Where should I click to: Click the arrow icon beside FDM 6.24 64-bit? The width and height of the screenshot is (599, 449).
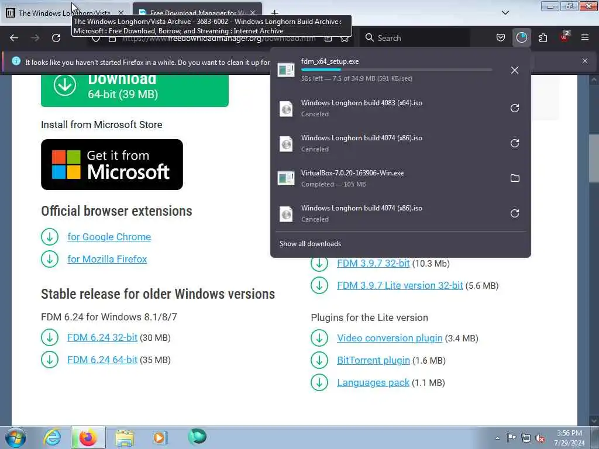coord(50,360)
